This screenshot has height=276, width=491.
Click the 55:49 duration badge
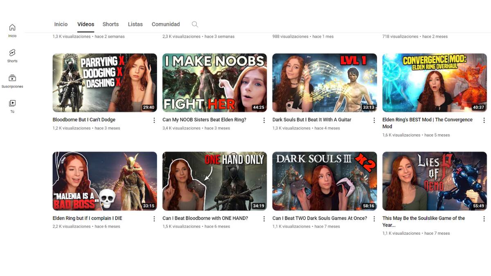click(478, 206)
